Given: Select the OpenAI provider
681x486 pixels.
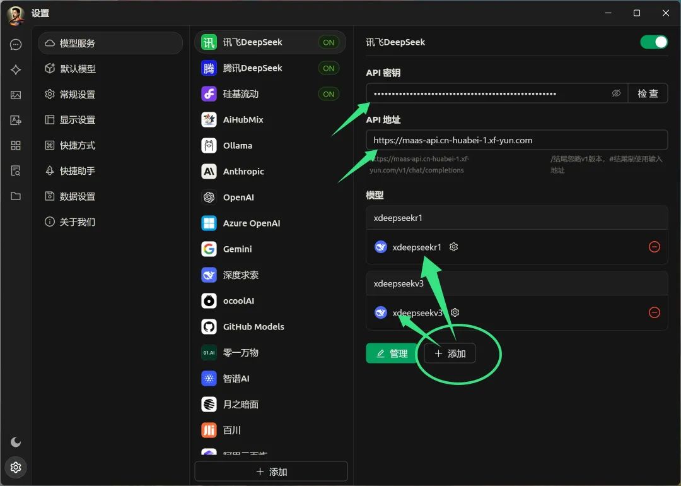Looking at the screenshot, I should click(x=270, y=198).
